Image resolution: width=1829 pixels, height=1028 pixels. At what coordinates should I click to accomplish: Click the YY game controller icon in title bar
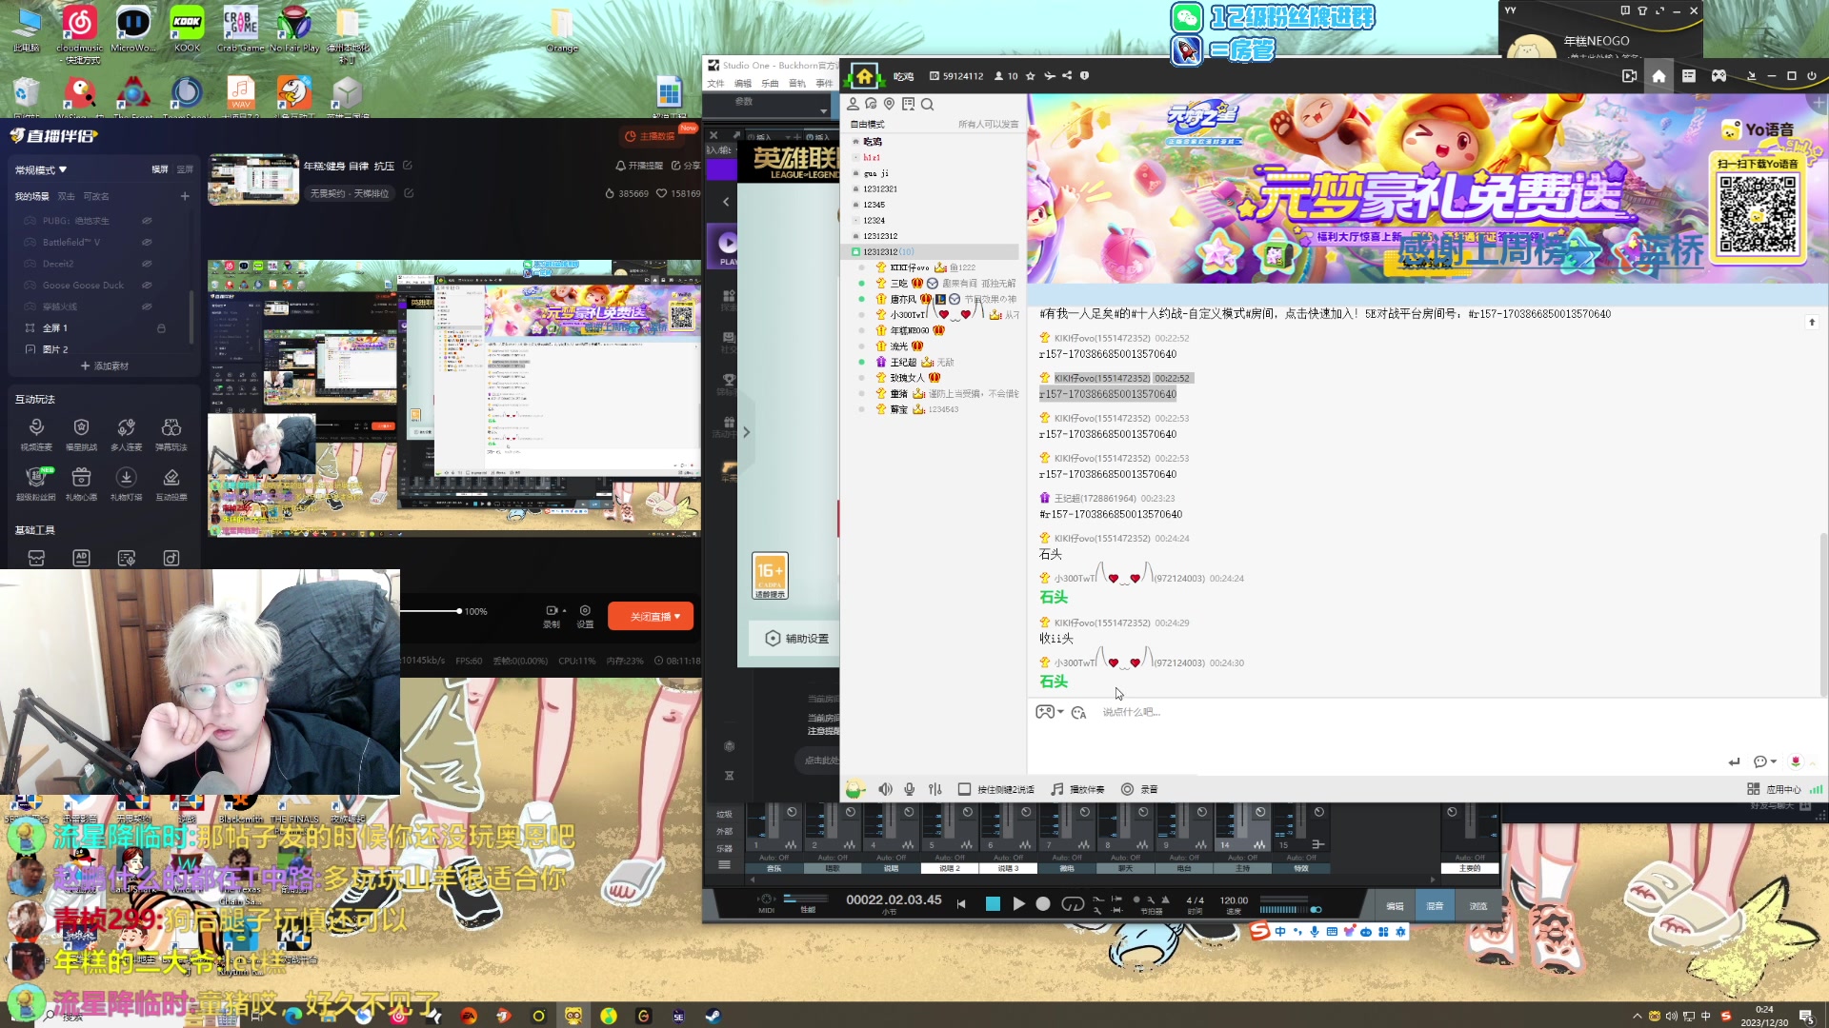click(x=1718, y=76)
